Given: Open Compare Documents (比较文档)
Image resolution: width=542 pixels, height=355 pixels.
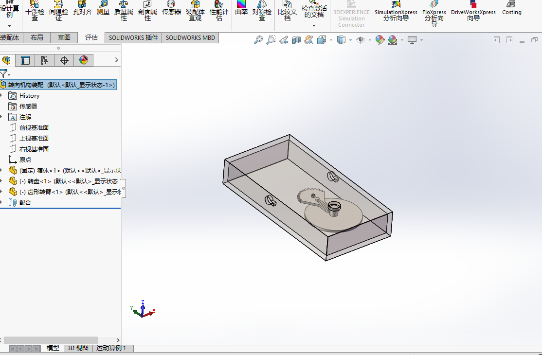Looking at the screenshot, I should (x=287, y=11).
